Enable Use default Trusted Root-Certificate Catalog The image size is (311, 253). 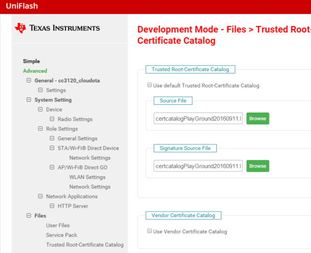[149, 85]
